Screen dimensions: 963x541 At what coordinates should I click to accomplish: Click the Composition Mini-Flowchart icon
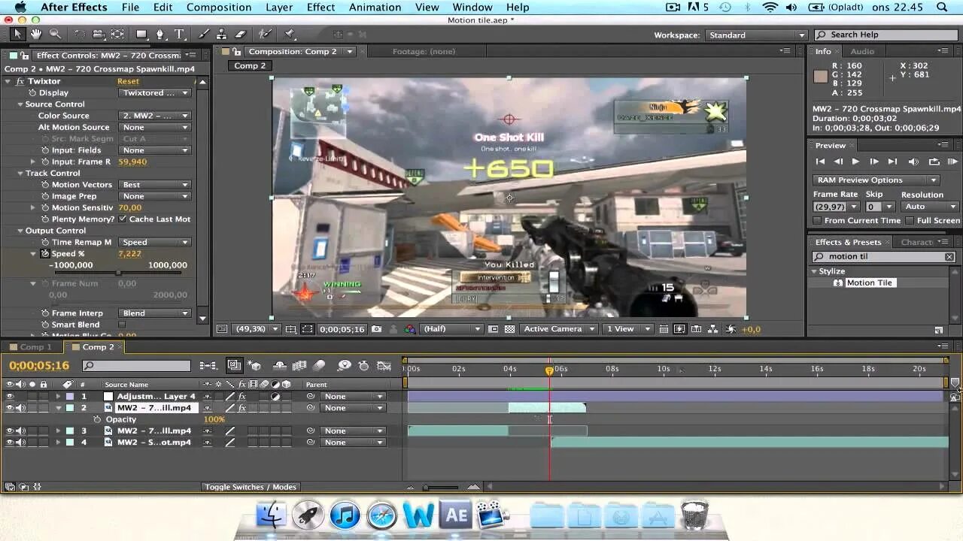point(208,366)
